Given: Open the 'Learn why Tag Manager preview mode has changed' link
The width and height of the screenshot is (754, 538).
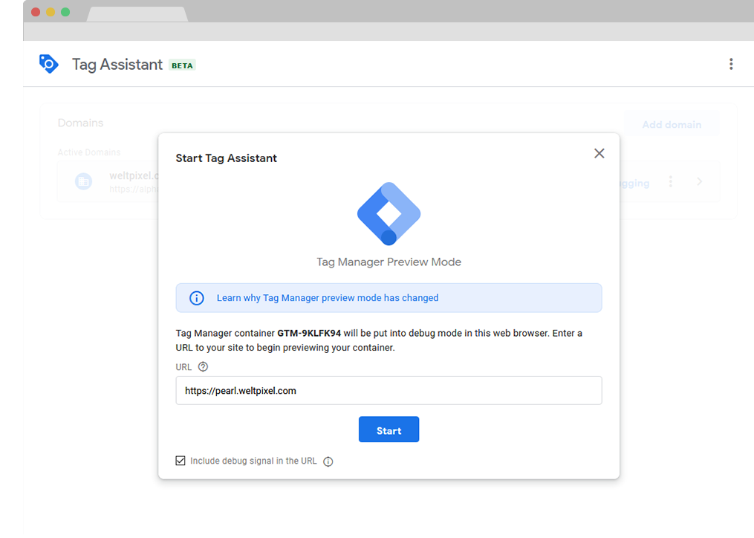Looking at the screenshot, I should click(x=327, y=298).
